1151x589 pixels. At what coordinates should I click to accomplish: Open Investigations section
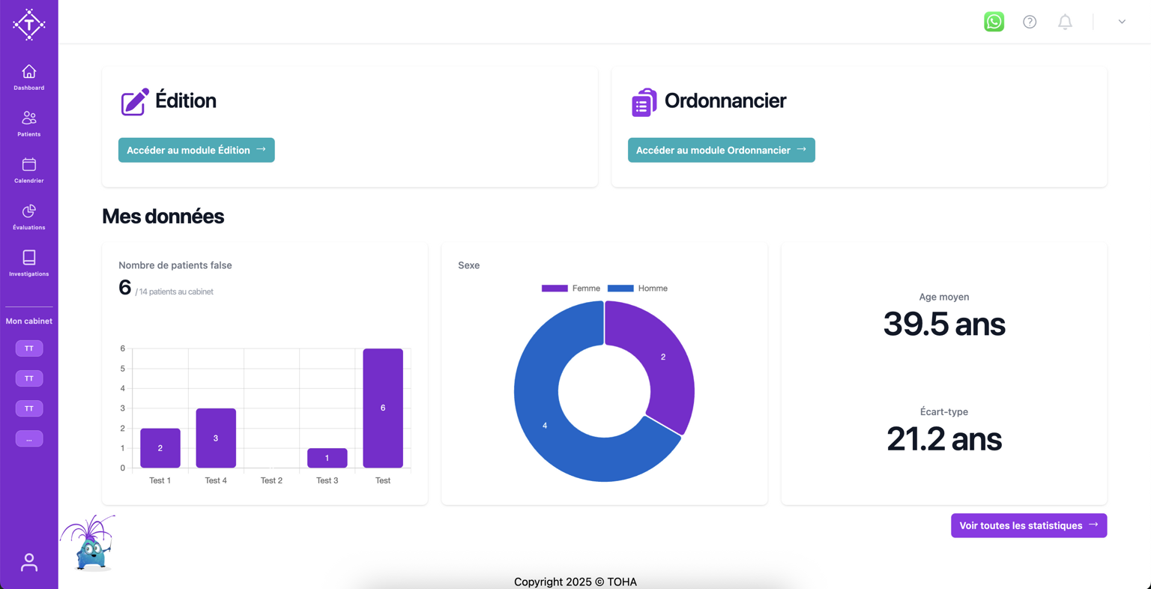coord(29,263)
